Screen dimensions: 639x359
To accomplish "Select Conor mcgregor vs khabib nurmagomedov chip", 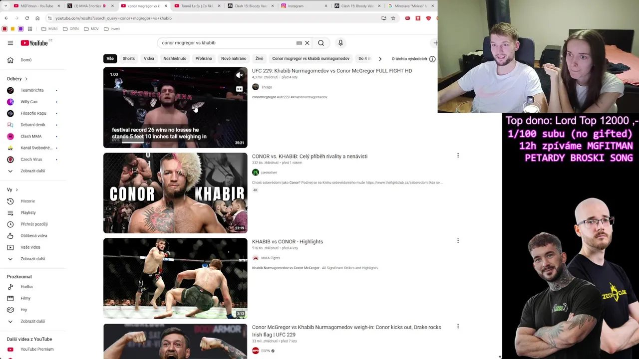I will click(311, 58).
